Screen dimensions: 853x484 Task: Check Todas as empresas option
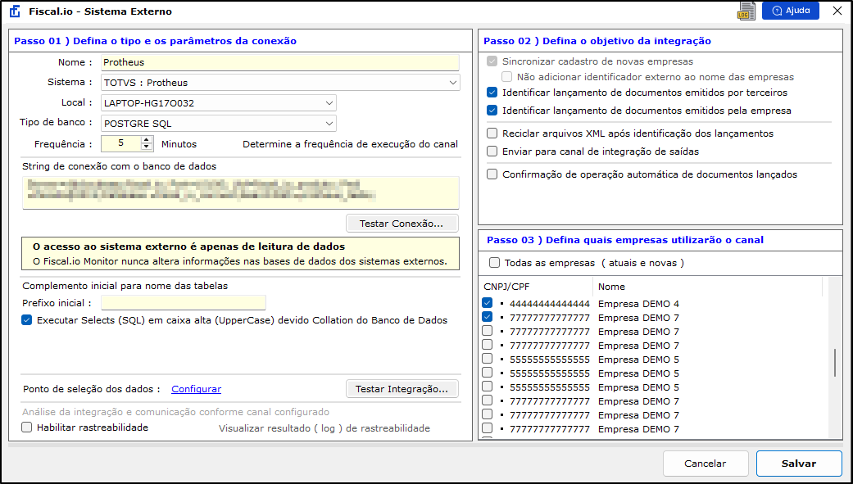click(x=494, y=263)
